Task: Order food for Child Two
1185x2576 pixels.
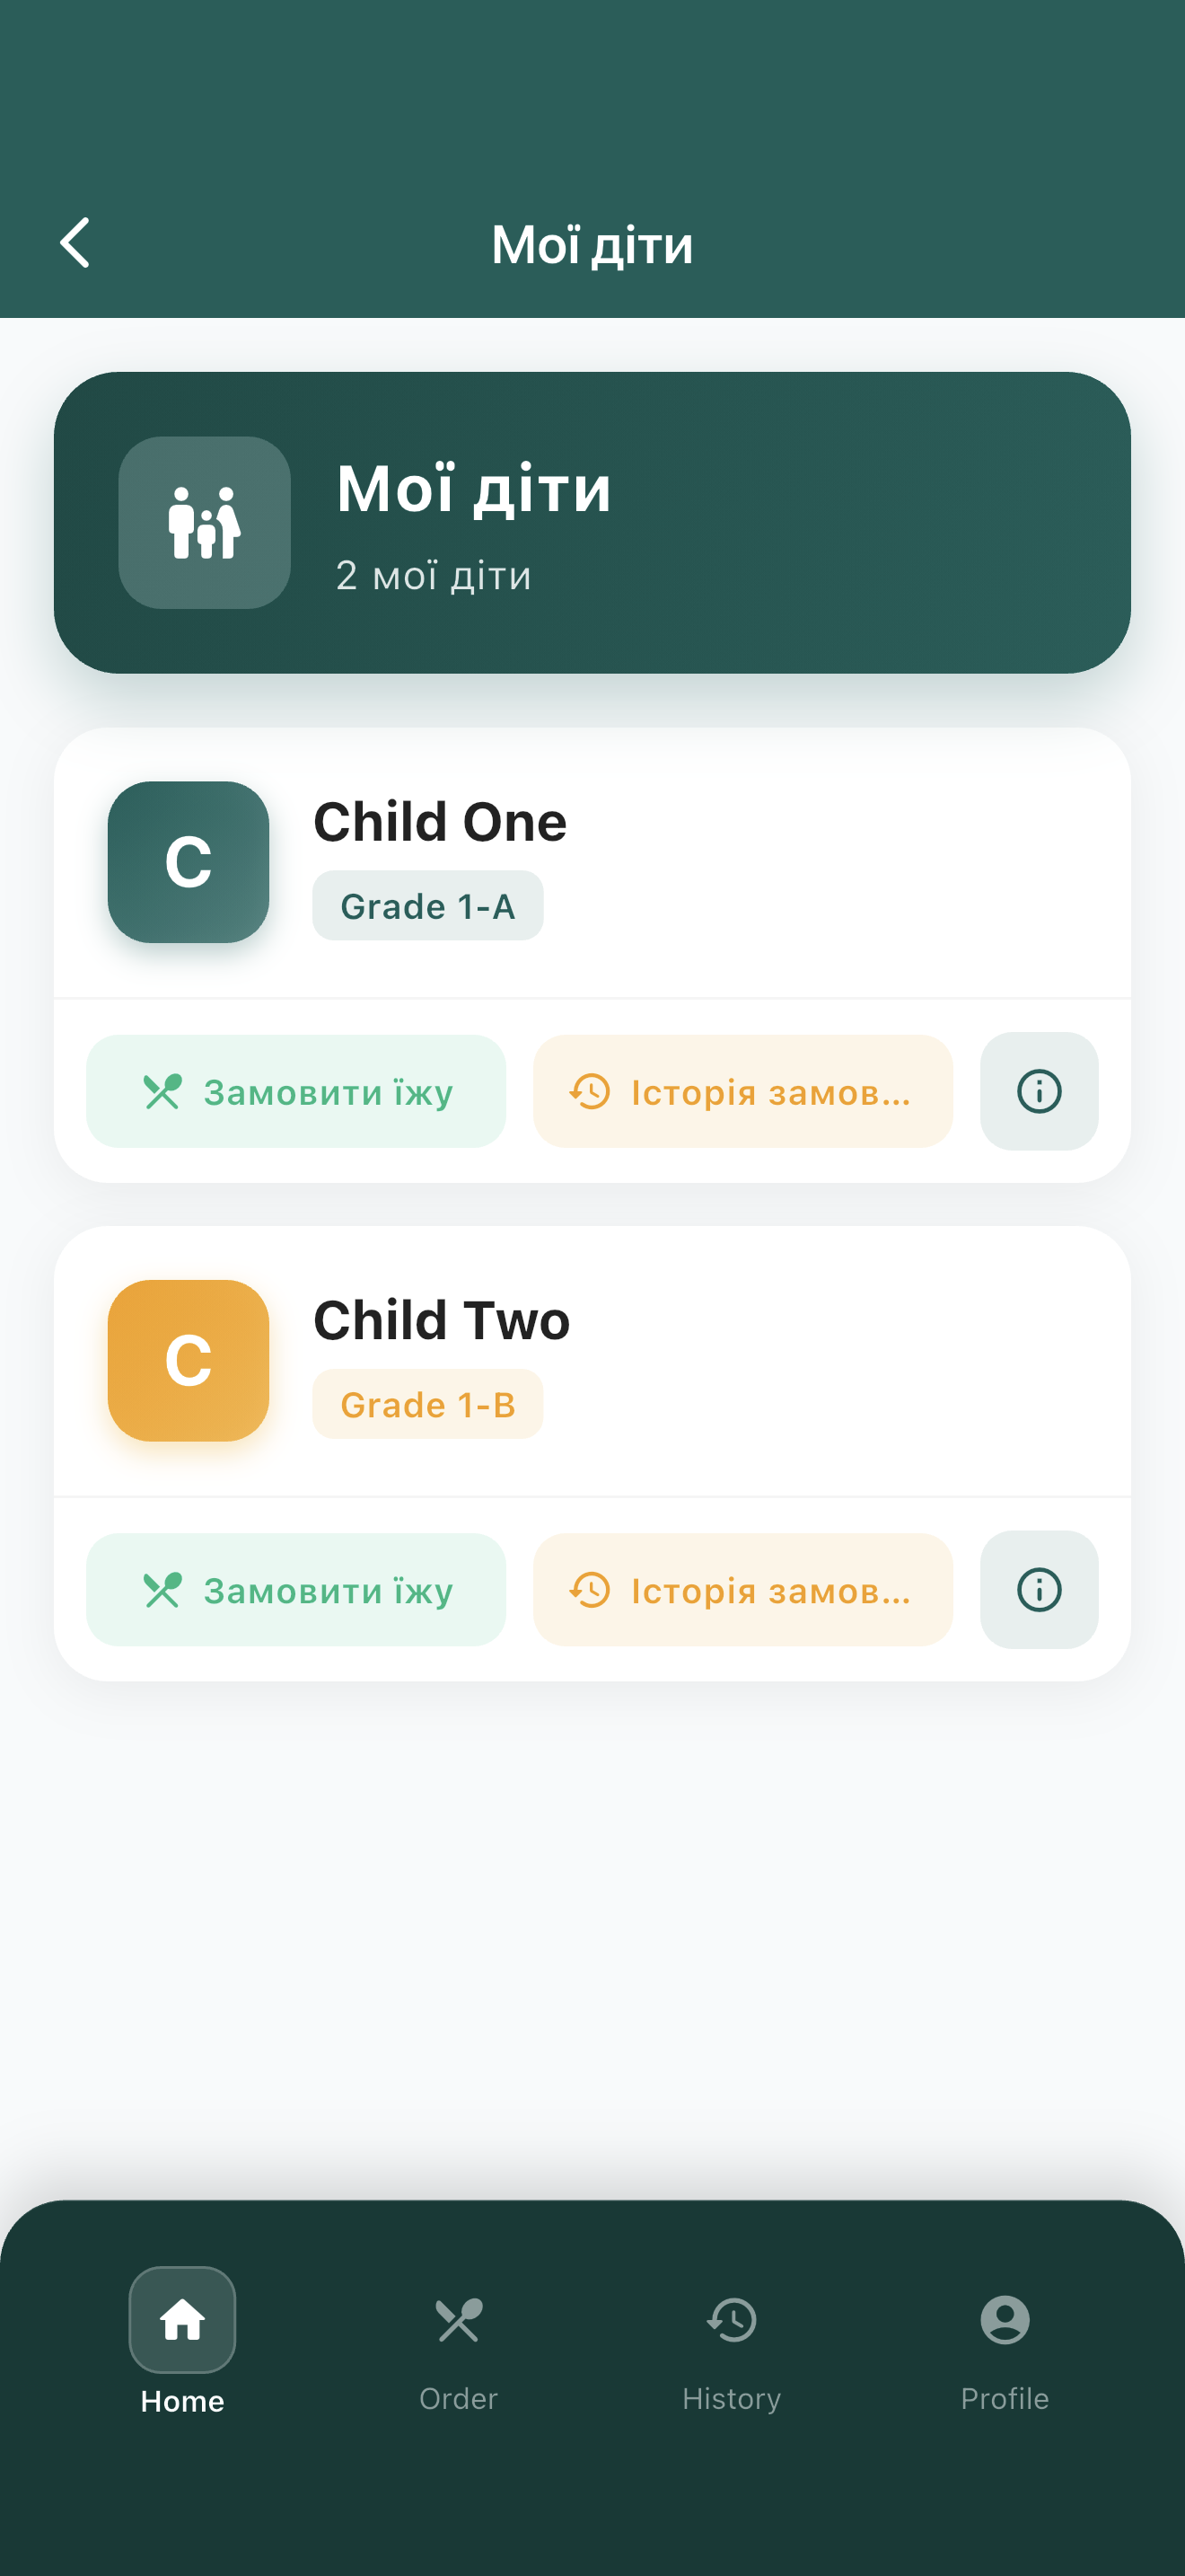Action: [x=295, y=1589]
